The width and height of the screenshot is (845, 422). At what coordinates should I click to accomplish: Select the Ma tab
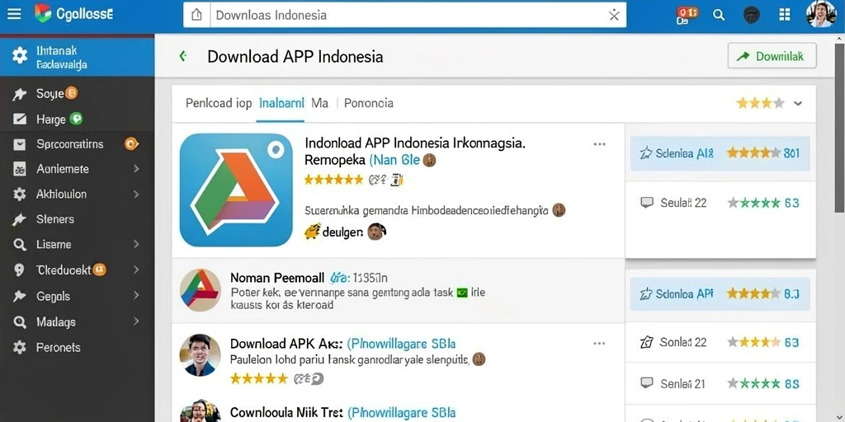[319, 103]
